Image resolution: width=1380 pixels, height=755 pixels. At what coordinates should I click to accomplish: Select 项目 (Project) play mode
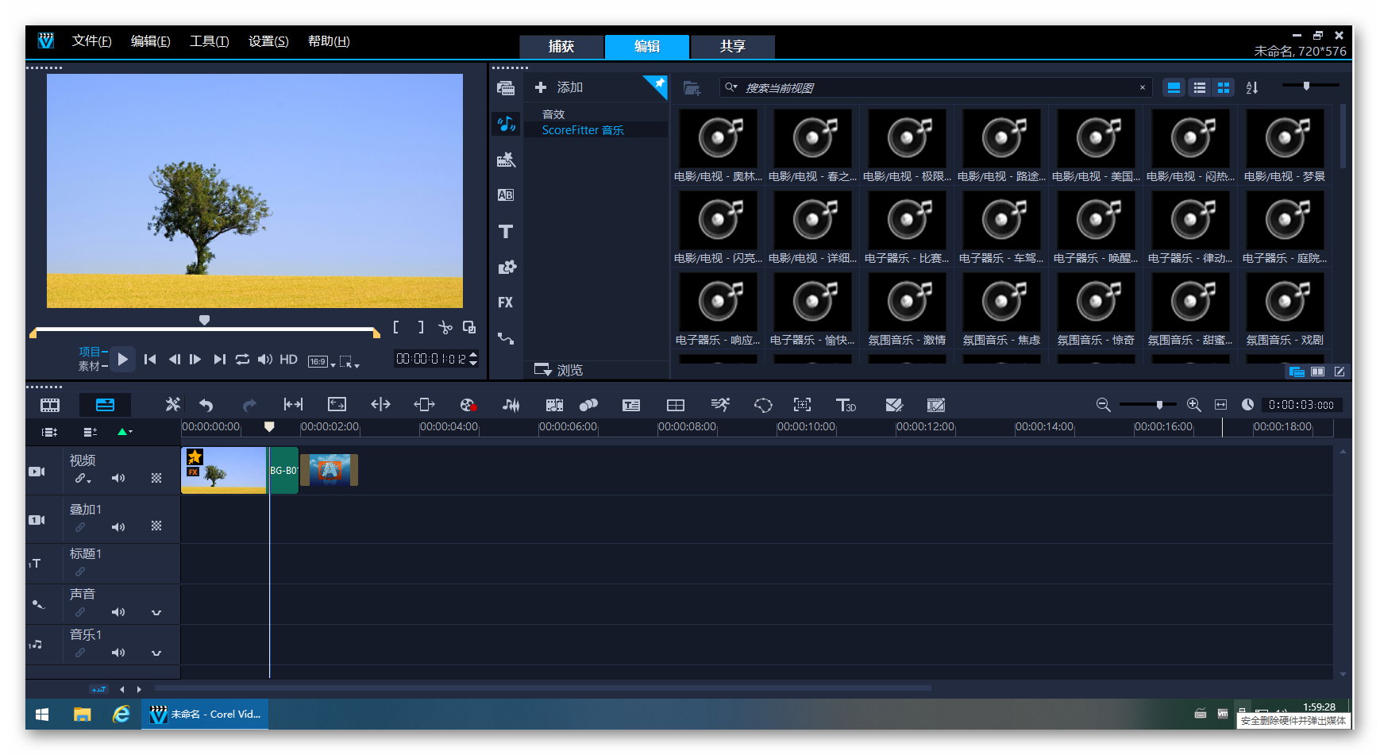(x=90, y=352)
